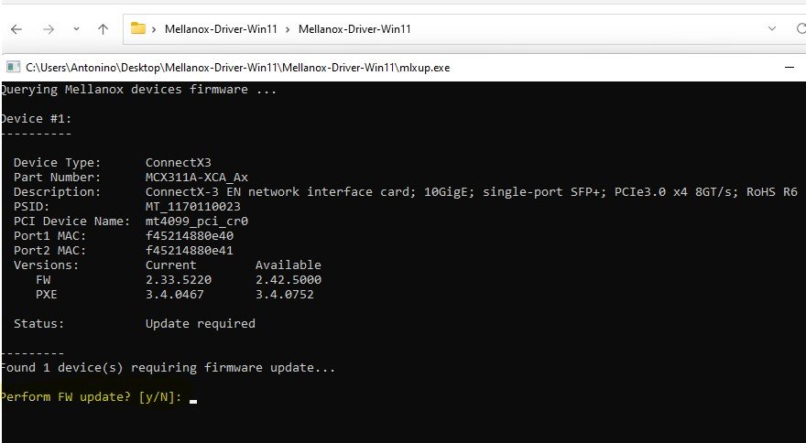Select PSID value MT_1170110023
Image resolution: width=806 pixels, height=443 pixels.
tap(192, 207)
